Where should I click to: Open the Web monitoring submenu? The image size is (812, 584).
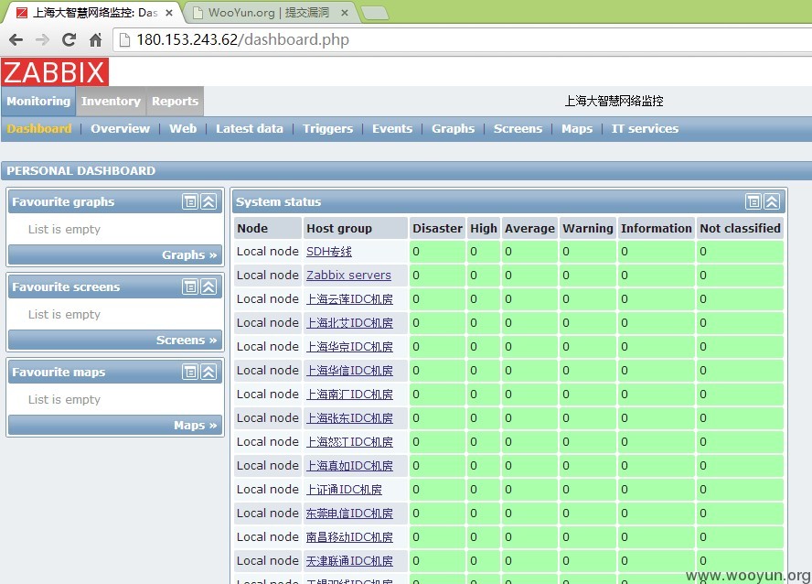click(183, 128)
